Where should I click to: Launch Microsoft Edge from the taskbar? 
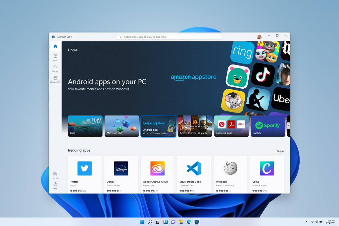189,222
